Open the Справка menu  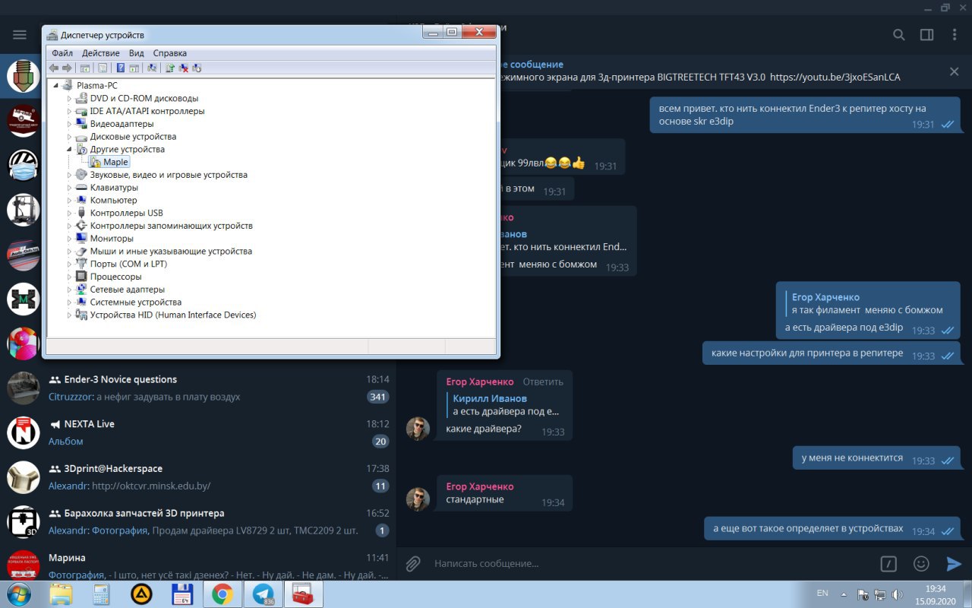(169, 53)
